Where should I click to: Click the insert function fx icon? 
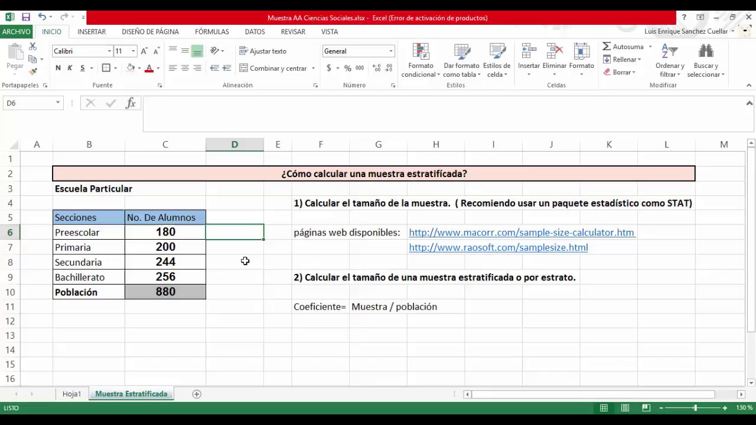131,103
